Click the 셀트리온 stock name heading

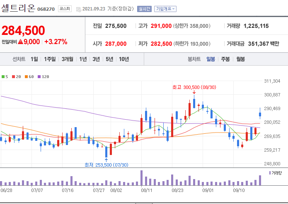[x=18, y=8]
